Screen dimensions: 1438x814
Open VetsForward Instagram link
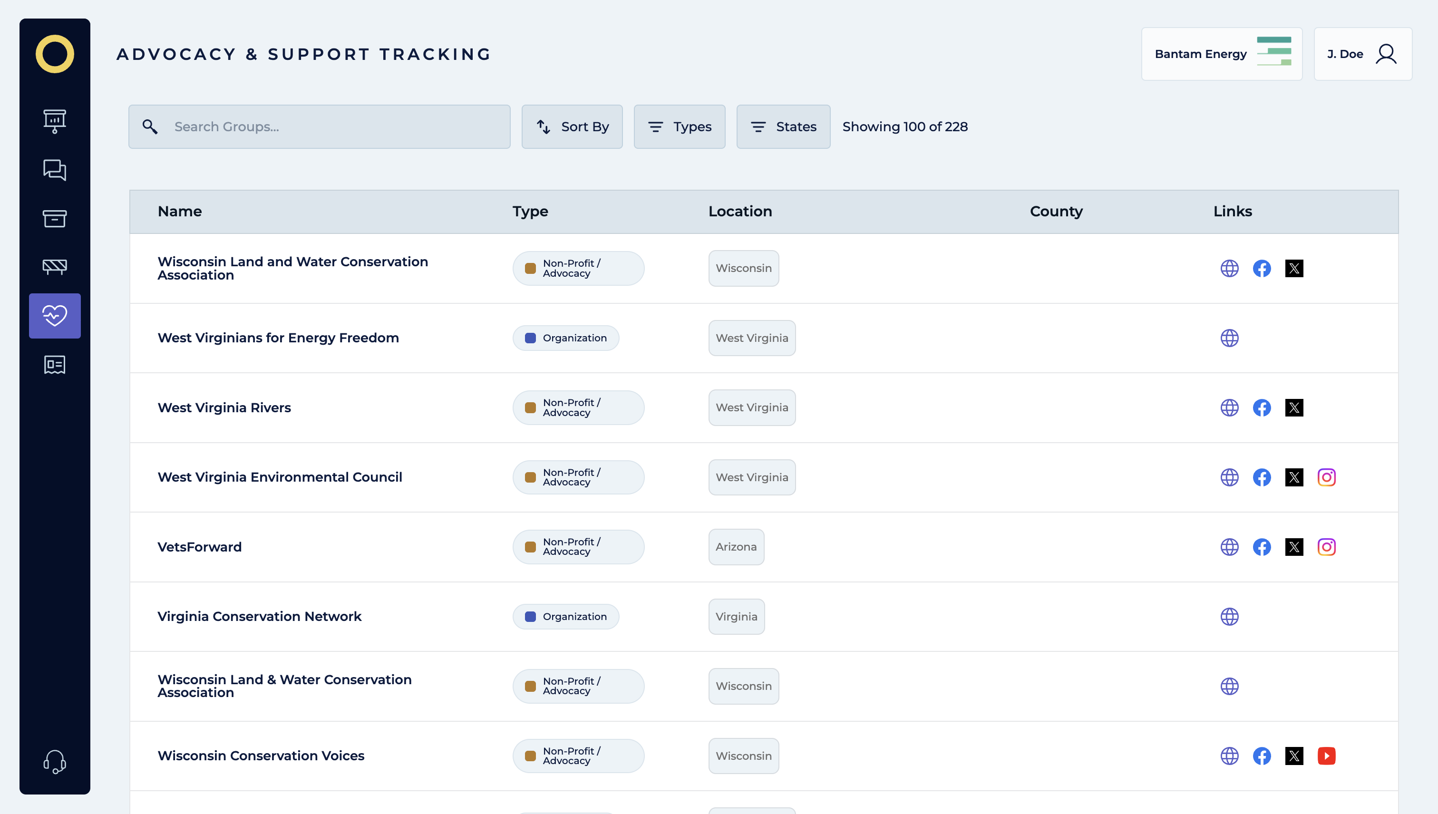pos(1326,547)
